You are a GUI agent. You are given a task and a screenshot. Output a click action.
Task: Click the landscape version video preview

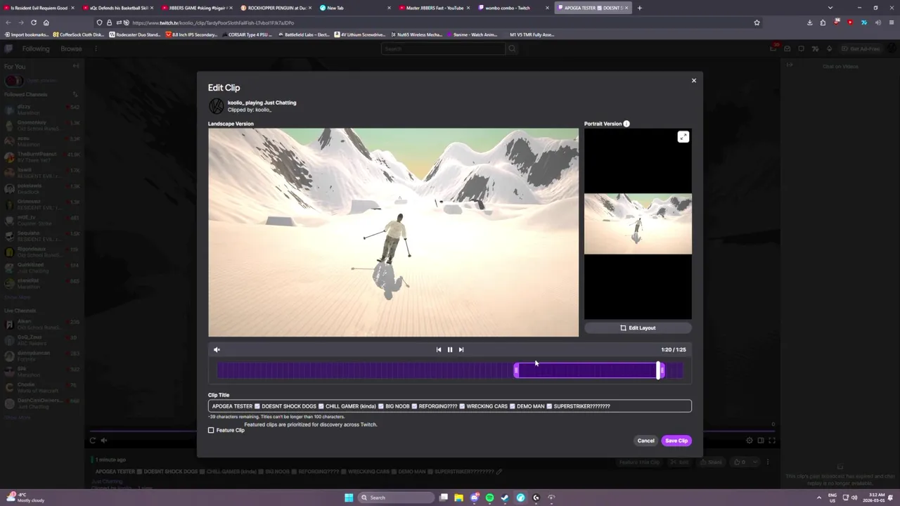[x=394, y=233]
